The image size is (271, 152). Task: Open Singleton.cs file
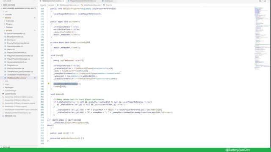(x=12, y=65)
